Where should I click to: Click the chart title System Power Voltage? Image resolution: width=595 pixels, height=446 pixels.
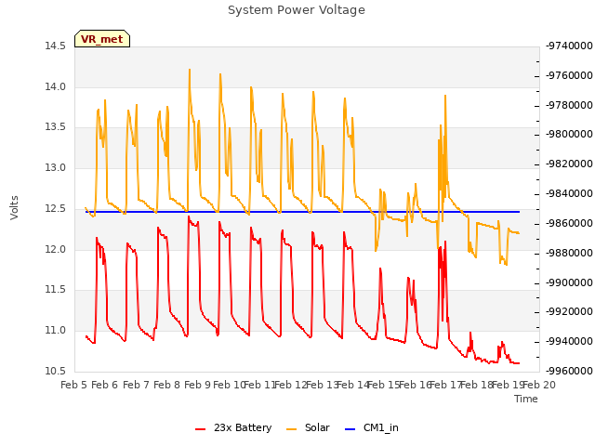point(297,10)
